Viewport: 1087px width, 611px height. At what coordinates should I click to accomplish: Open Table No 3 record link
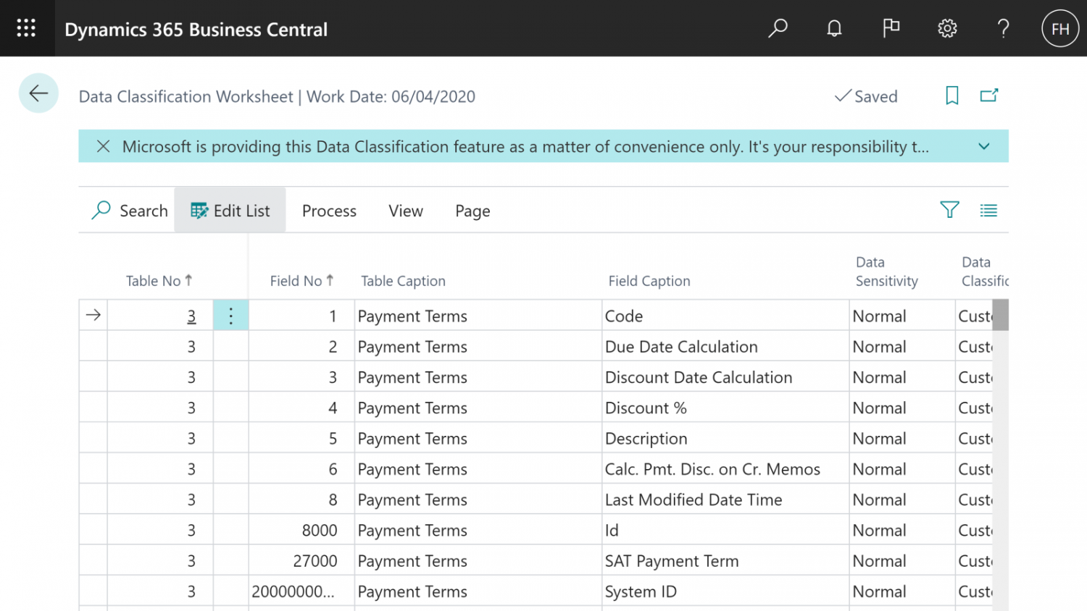pos(191,316)
